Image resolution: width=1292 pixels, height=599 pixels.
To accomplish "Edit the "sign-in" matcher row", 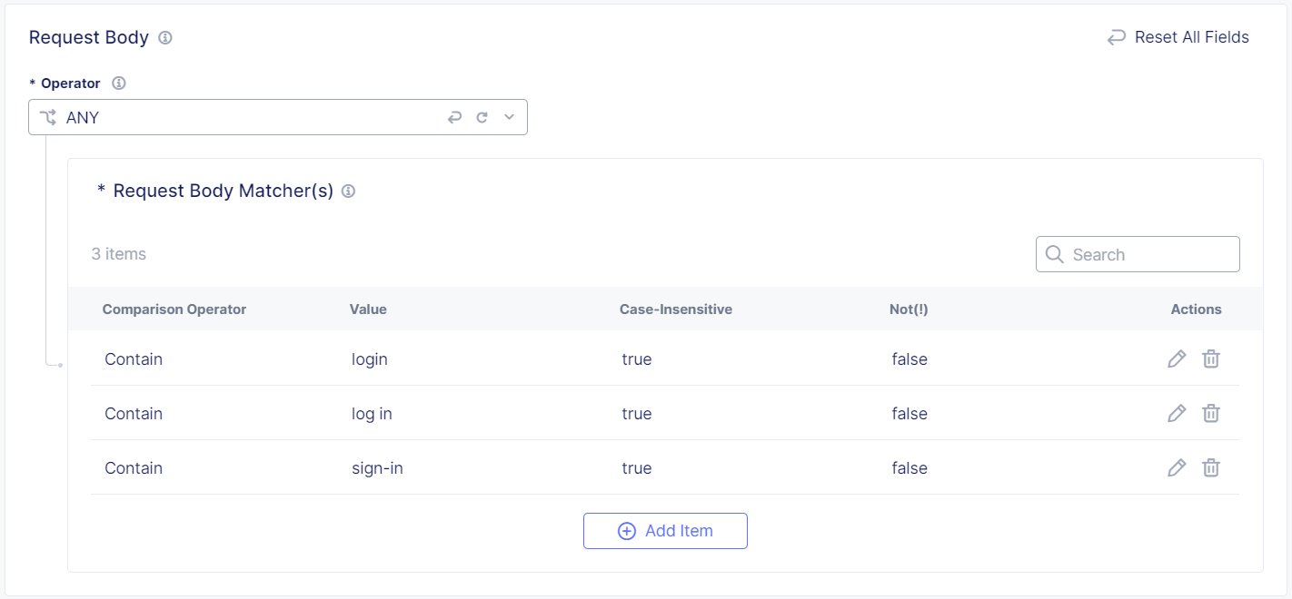I will 1177,467.
